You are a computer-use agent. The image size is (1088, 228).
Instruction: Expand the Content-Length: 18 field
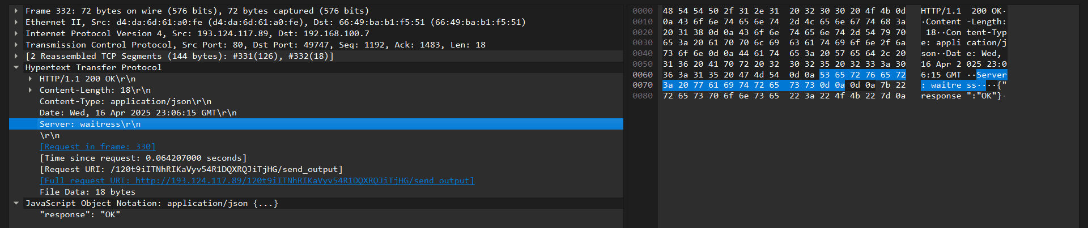(x=30, y=90)
